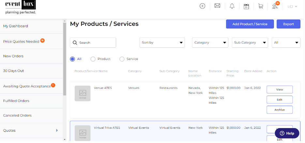Select the All radio button

(x=72, y=59)
